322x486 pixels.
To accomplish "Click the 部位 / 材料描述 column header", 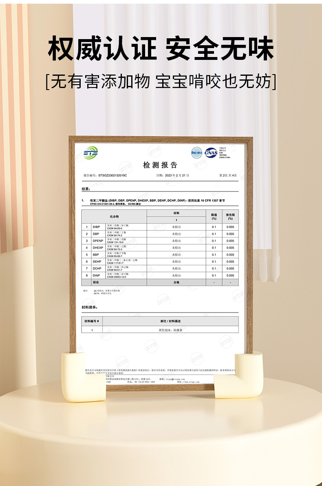I will pos(170,321).
